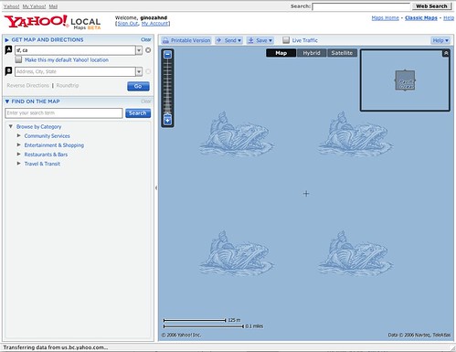456x352 pixels.
Task: Click the top web search input box
Action: tap(361, 6)
